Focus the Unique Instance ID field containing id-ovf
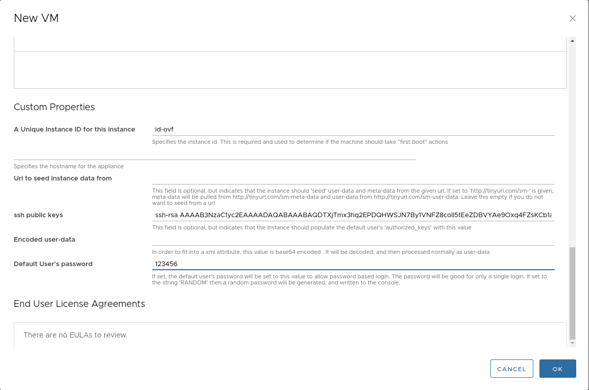This screenshot has width=589, height=390. coord(352,129)
